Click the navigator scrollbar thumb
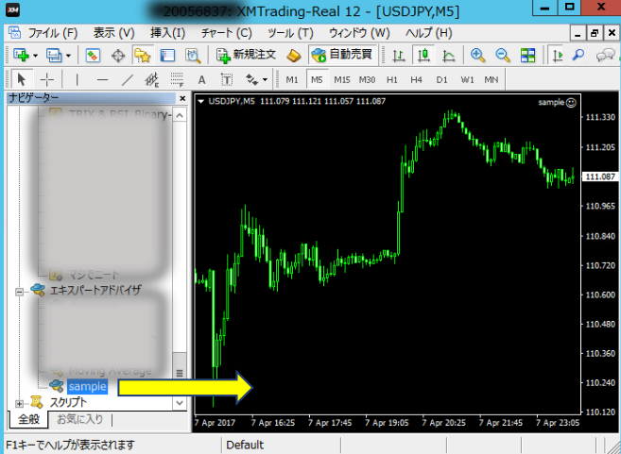 point(180,373)
